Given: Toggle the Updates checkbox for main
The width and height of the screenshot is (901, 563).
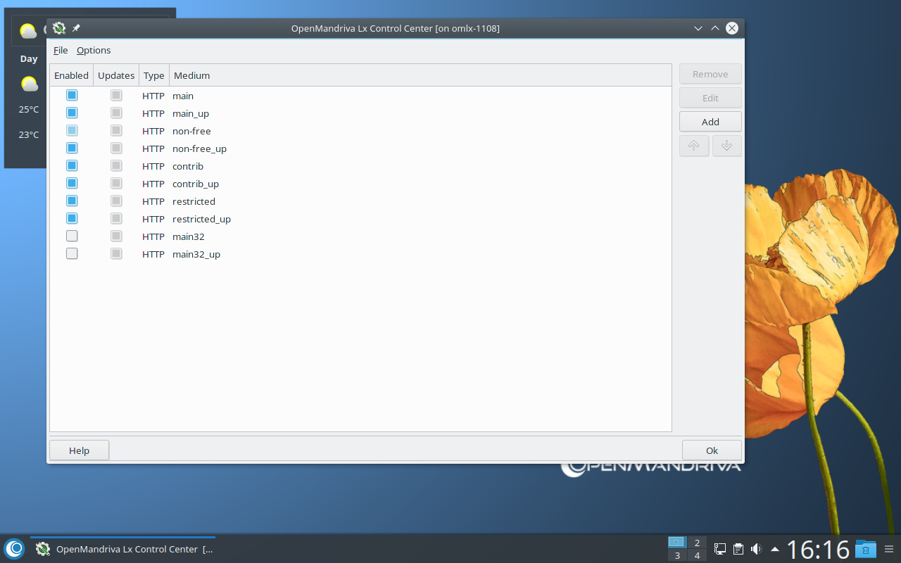Looking at the screenshot, I should (x=116, y=95).
